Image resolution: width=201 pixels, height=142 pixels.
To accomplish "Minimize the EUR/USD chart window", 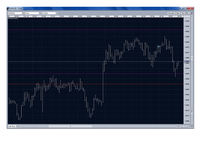I will pyautogui.click(x=182, y=8).
